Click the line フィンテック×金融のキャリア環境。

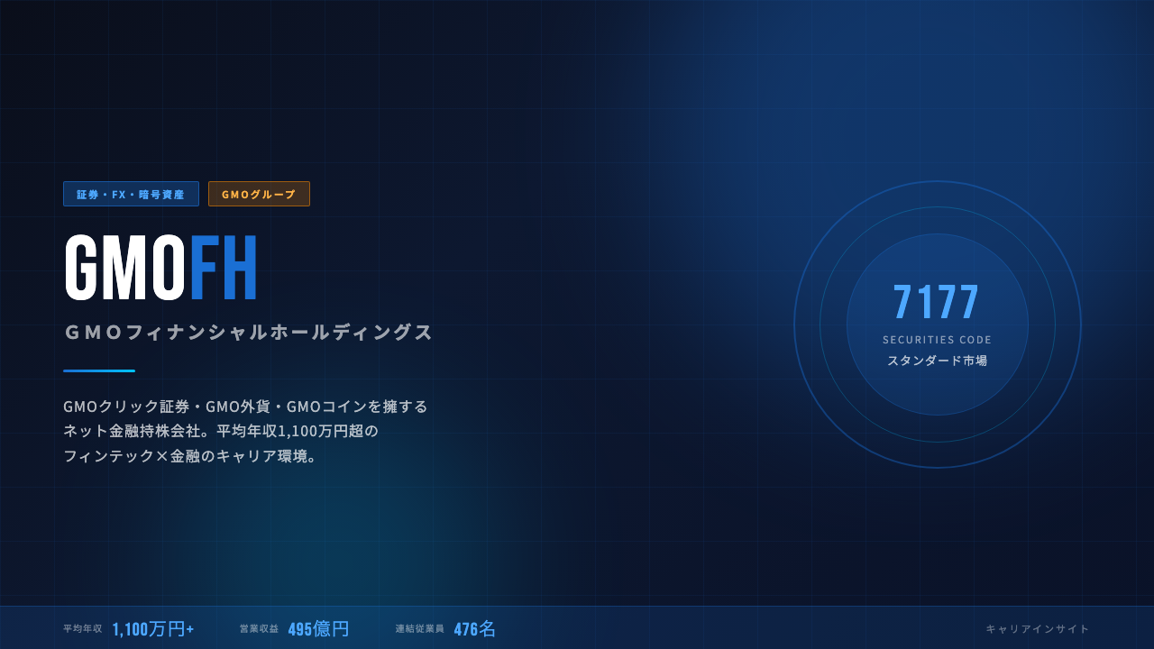click(x=191, y=456)
